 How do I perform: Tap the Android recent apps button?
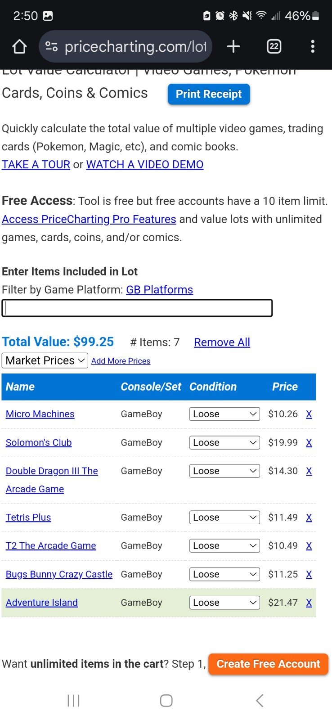(x=73, y=700)
